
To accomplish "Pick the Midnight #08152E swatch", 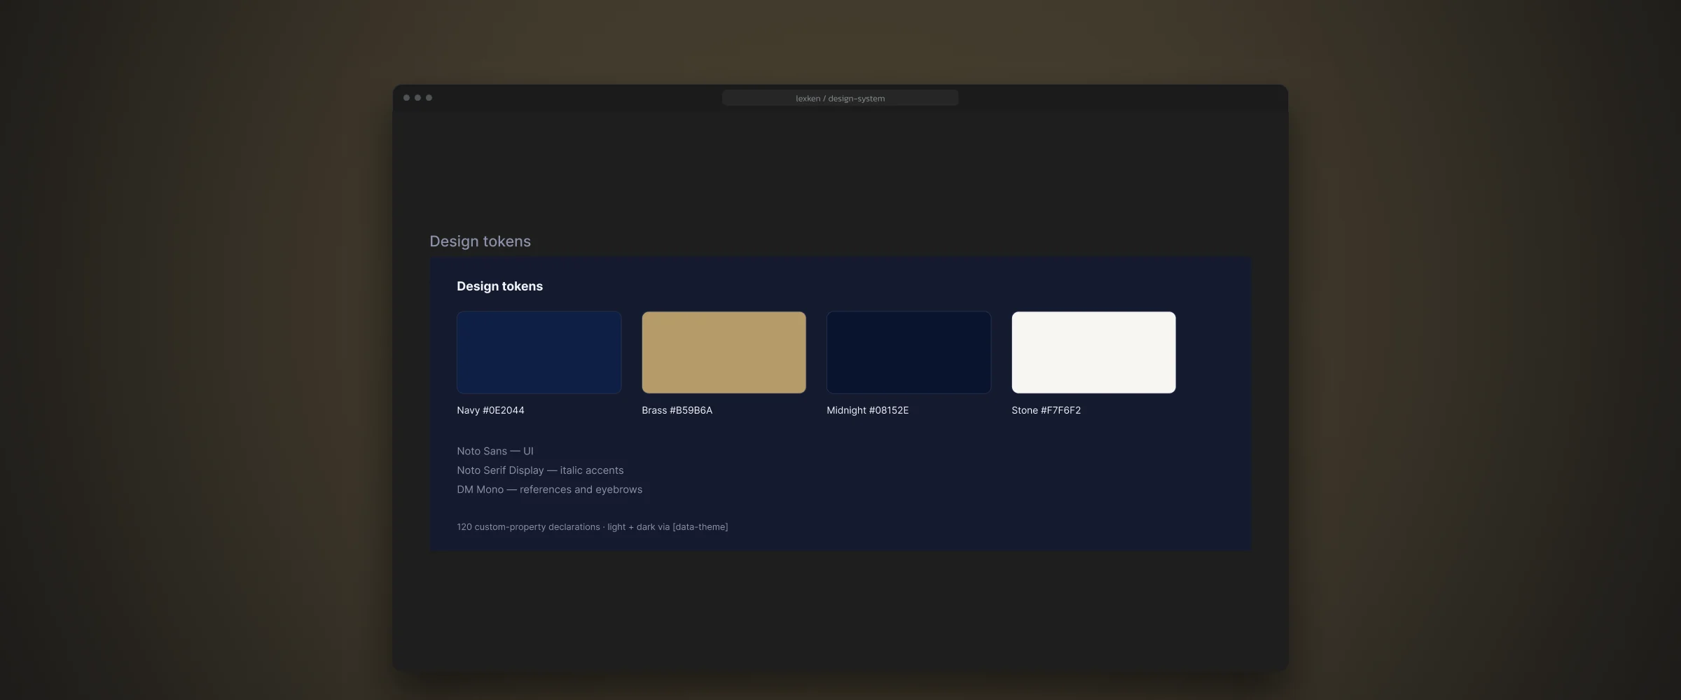I will click(x=908, y=352).
